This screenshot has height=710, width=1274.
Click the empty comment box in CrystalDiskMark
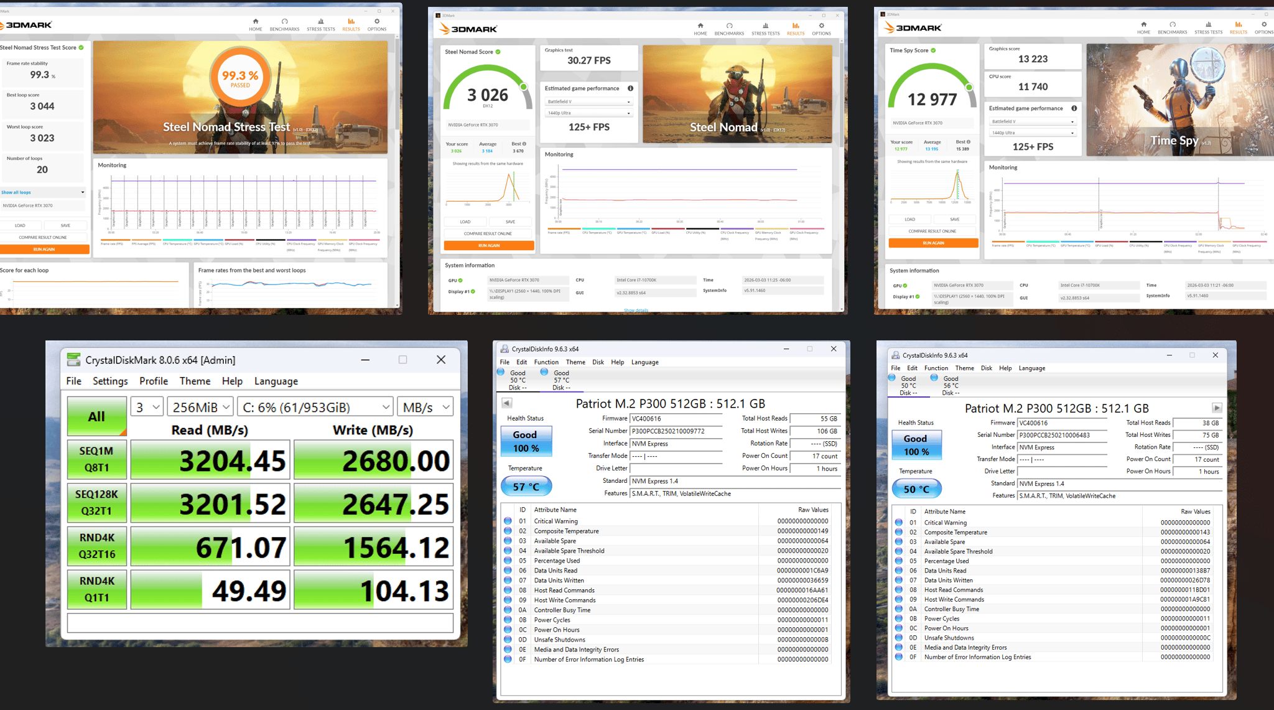pyautogui.click(x=260, y=623)
